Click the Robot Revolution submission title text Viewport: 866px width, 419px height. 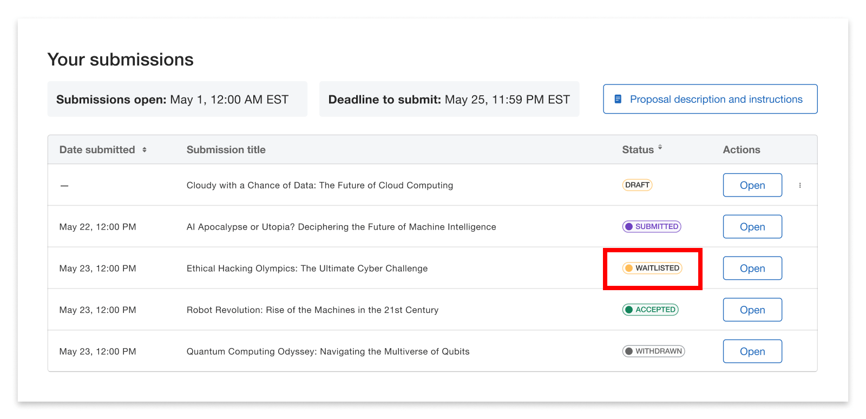312,310
